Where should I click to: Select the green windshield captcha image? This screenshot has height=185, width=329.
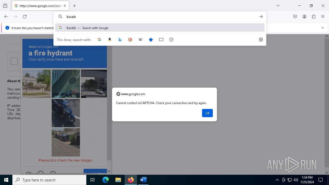pyautogui.click(x=66, y=84)
